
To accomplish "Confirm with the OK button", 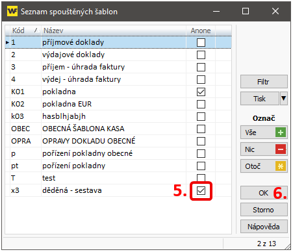I will (x=264, y=193).
